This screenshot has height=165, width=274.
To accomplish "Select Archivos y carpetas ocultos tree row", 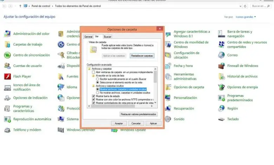I will pos(110,86).
